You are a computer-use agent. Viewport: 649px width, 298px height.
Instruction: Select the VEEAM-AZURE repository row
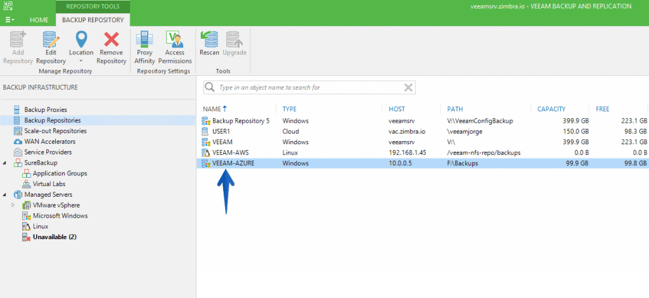[423, 163]
